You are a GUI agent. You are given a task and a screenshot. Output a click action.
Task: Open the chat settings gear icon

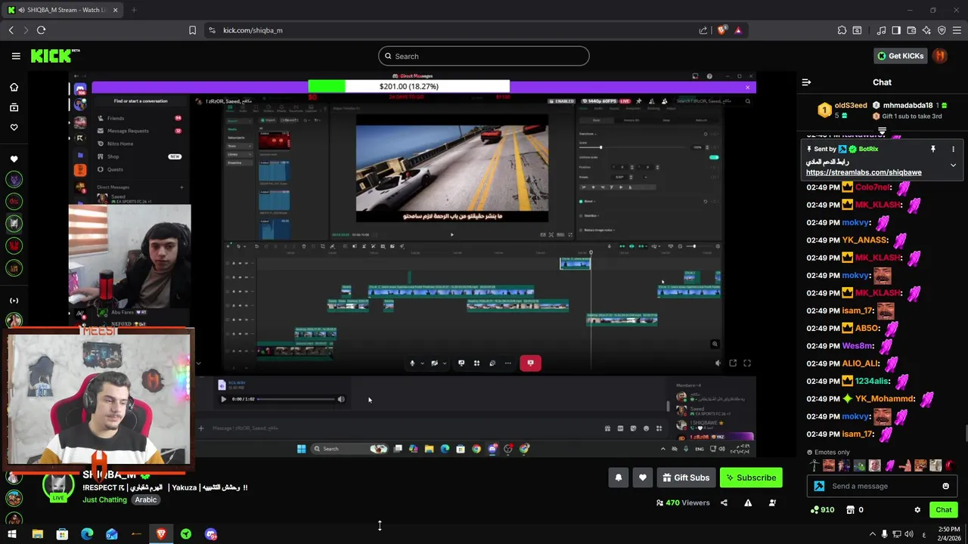[917, 510]
